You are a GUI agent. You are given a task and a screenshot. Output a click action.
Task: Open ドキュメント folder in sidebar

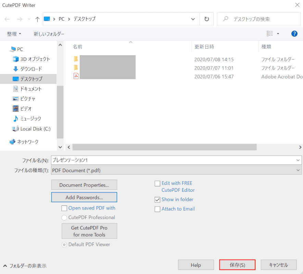(x=27, y=89)
